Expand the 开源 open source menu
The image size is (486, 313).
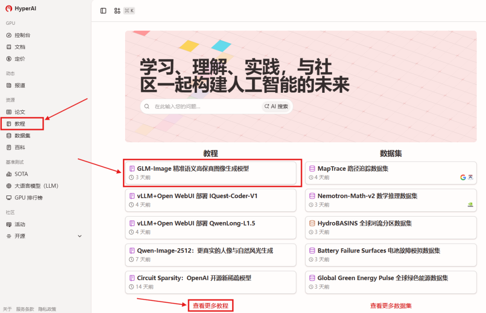coord(20,236)
